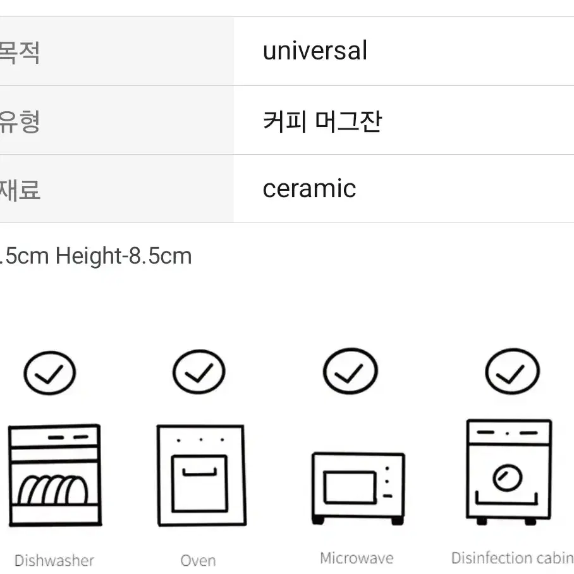Click the checkmark circle above Dishwasher
This screenshot has height=574, width=574.
(x=50, y=373)
